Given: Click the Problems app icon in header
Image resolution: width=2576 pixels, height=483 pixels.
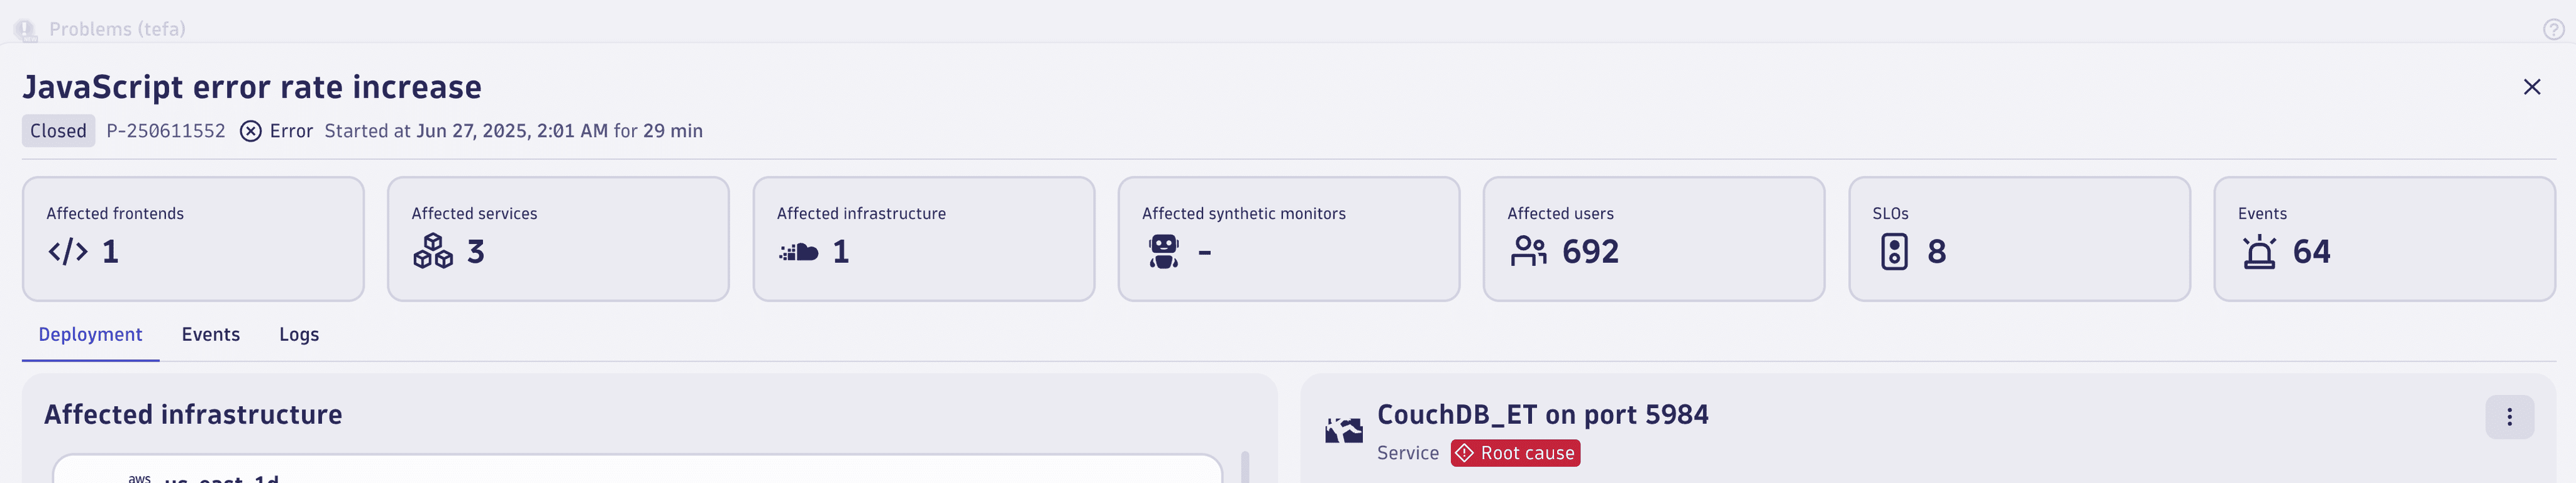Looking at the screenshot, I should (x=25, y=30).
